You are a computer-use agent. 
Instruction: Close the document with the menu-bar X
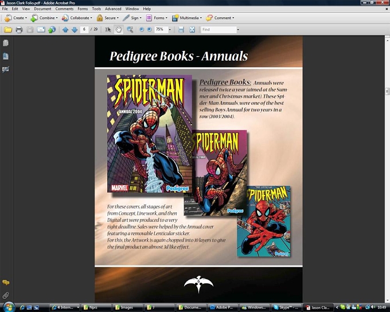tap(387, 9)
